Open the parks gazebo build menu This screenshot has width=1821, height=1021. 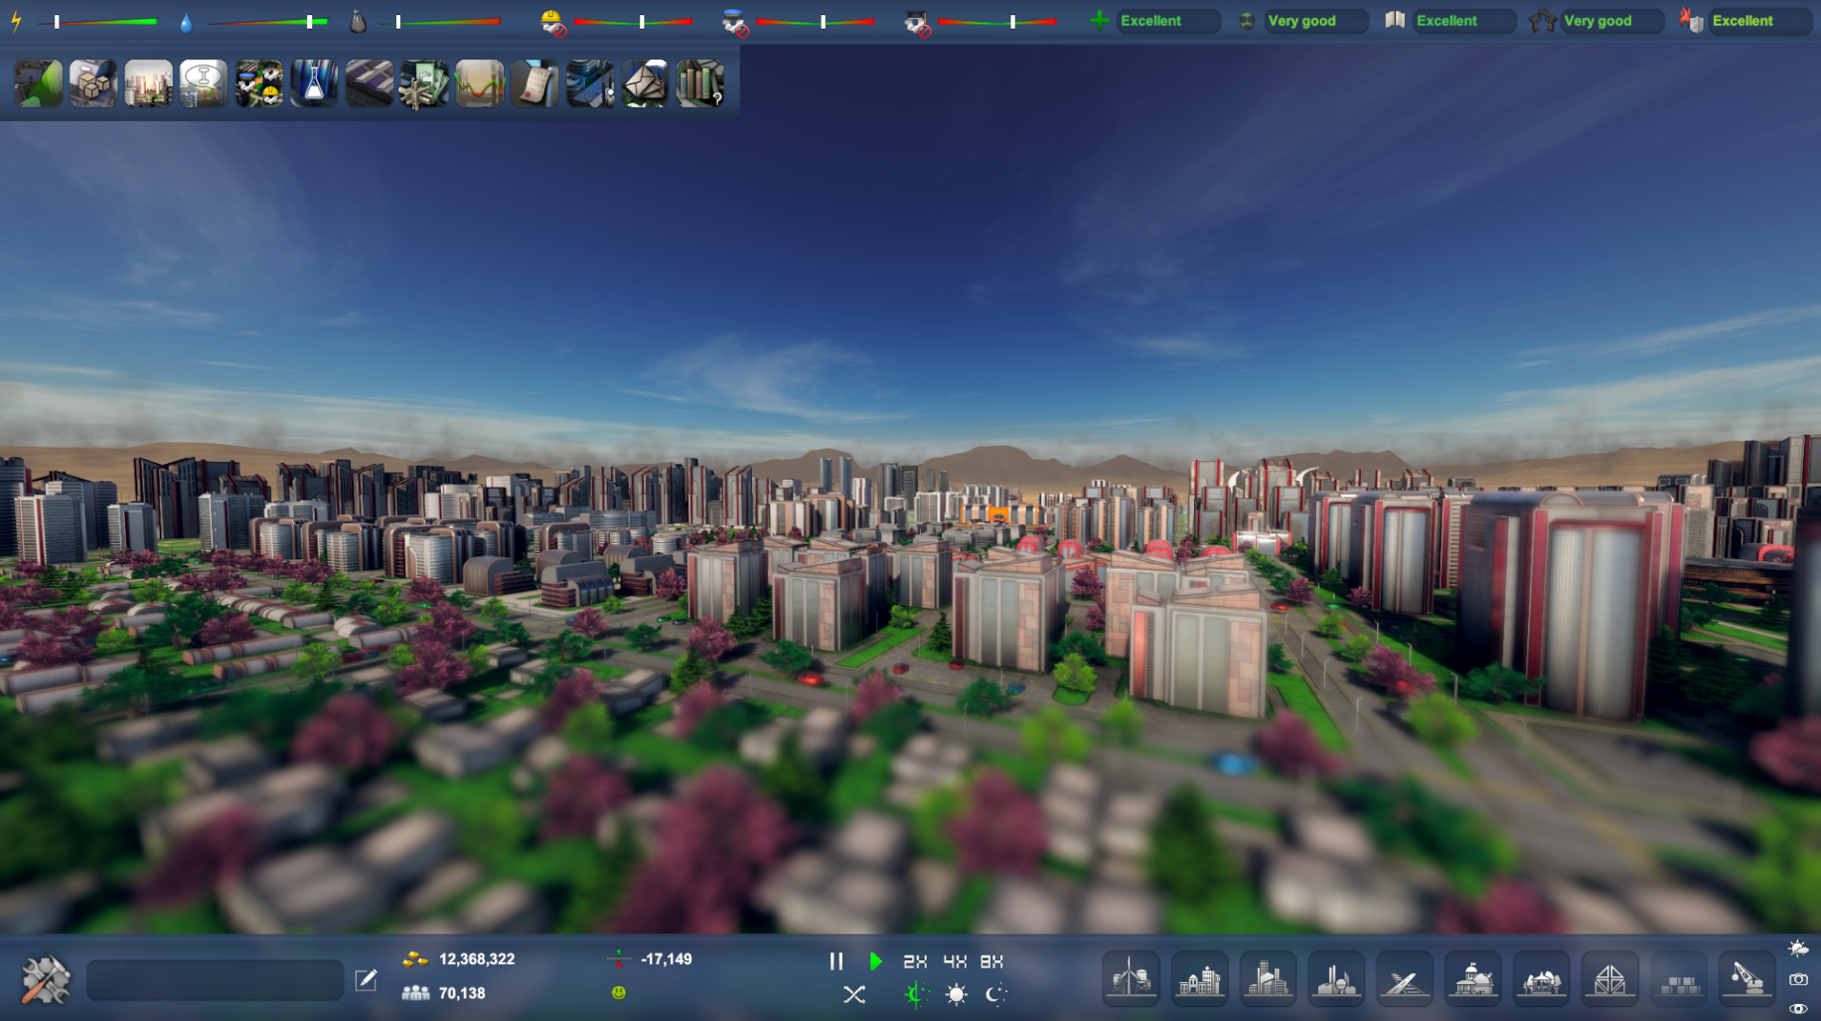tap(1542, 979)
